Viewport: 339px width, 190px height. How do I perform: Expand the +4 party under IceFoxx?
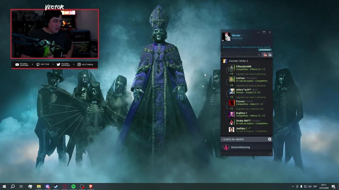[231, 85]
